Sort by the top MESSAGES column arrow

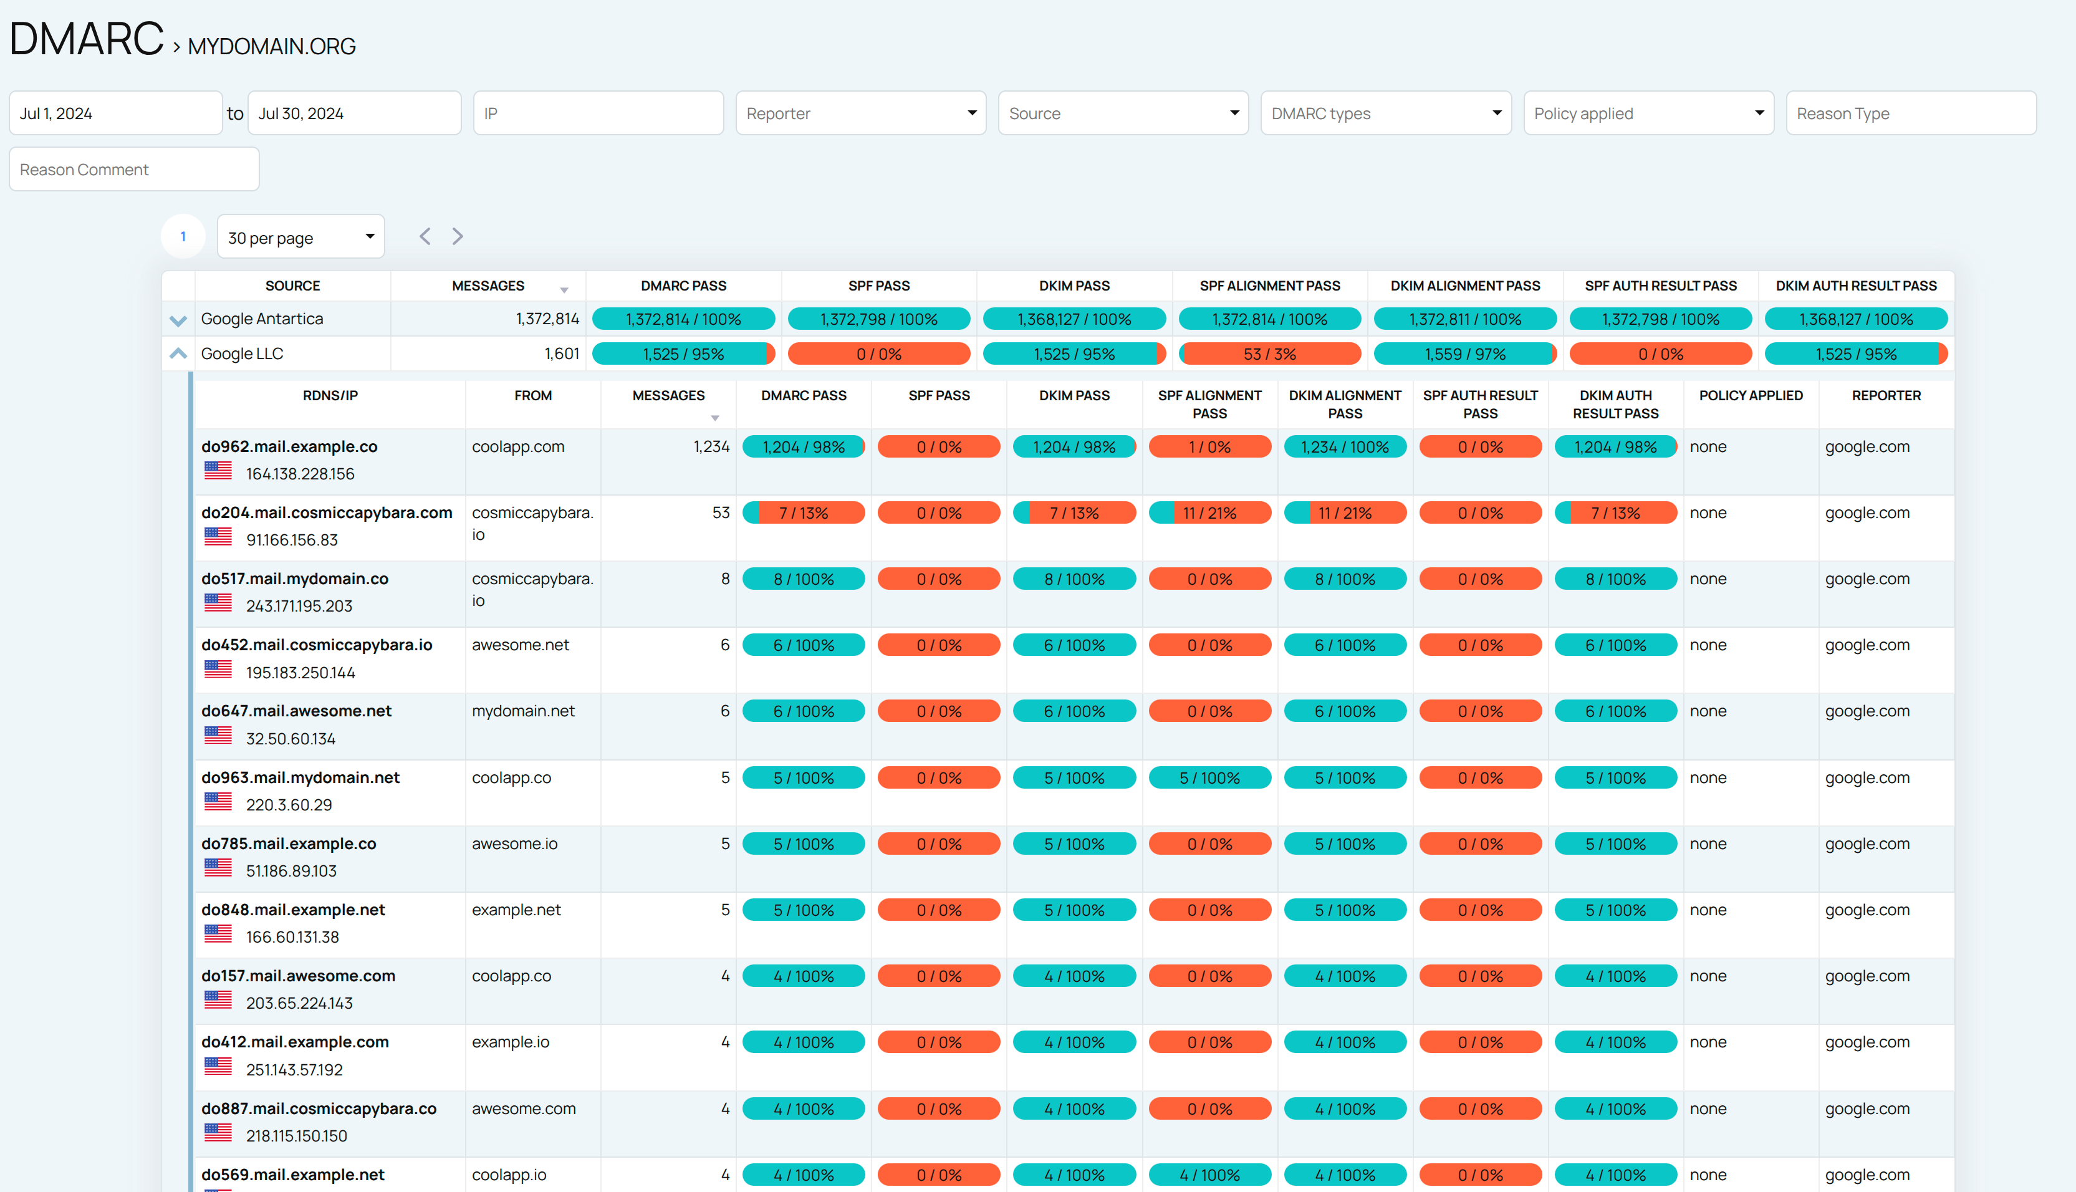click(564, 291)
